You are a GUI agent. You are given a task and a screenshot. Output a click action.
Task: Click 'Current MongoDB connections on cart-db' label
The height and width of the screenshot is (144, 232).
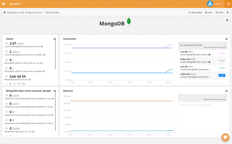24,47
